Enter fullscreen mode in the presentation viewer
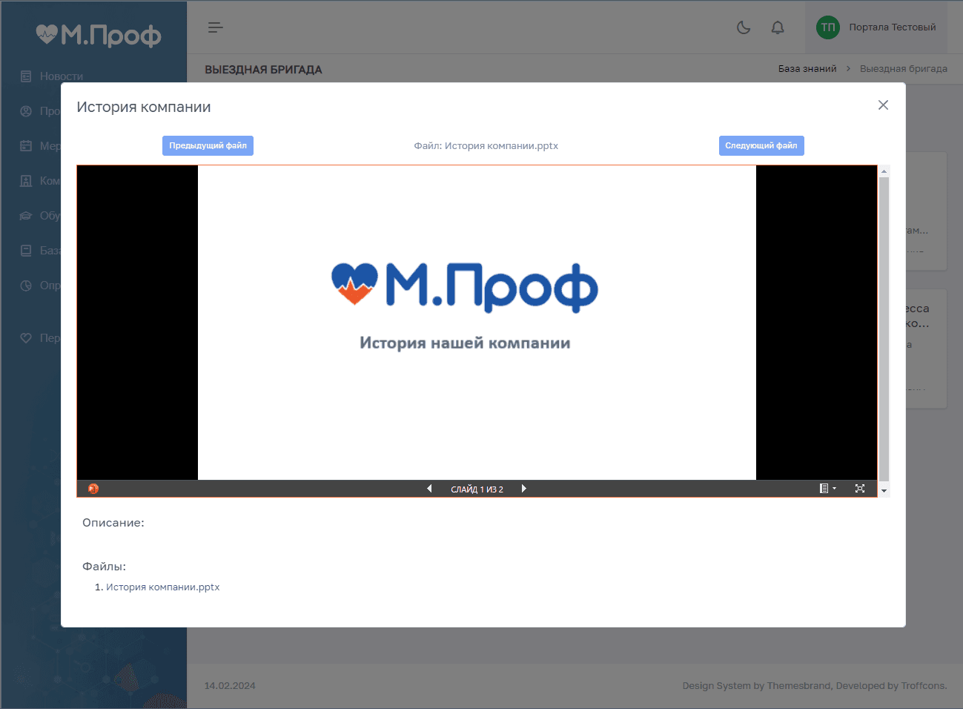Image resolution: width=963 pixels, height=709 pixels. coord(860,489)
